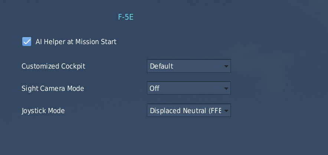Expand sight camera choices using the Off triangle
The height and width of the screenshot is (155, 328).
point(226,89)
